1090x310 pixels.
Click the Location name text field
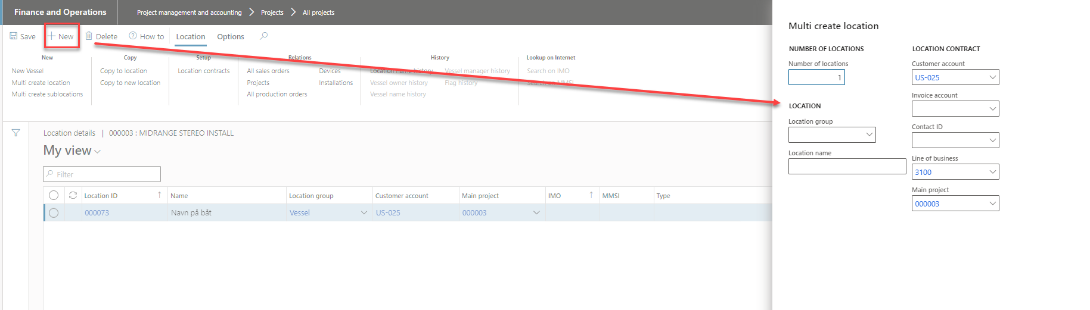[x=847, y=166]
